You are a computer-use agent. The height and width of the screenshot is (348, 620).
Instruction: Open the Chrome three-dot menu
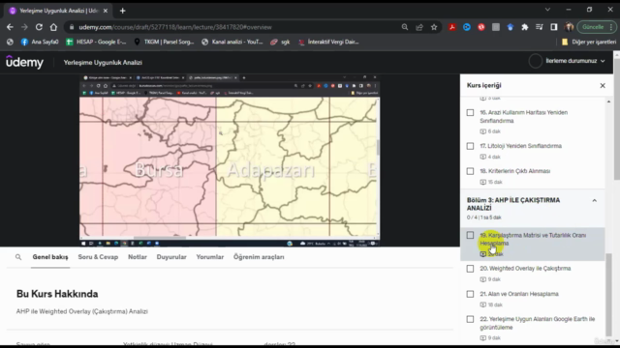tap(611, 27)
